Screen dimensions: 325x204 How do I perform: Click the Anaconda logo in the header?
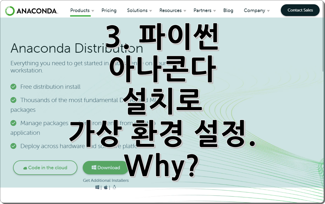(x=32, y=11)
